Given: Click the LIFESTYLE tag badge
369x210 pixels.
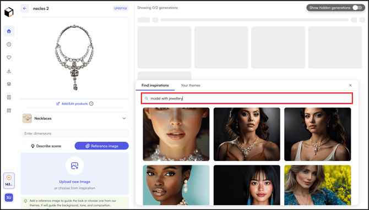Looking at the screenshot, I should 121,8.
